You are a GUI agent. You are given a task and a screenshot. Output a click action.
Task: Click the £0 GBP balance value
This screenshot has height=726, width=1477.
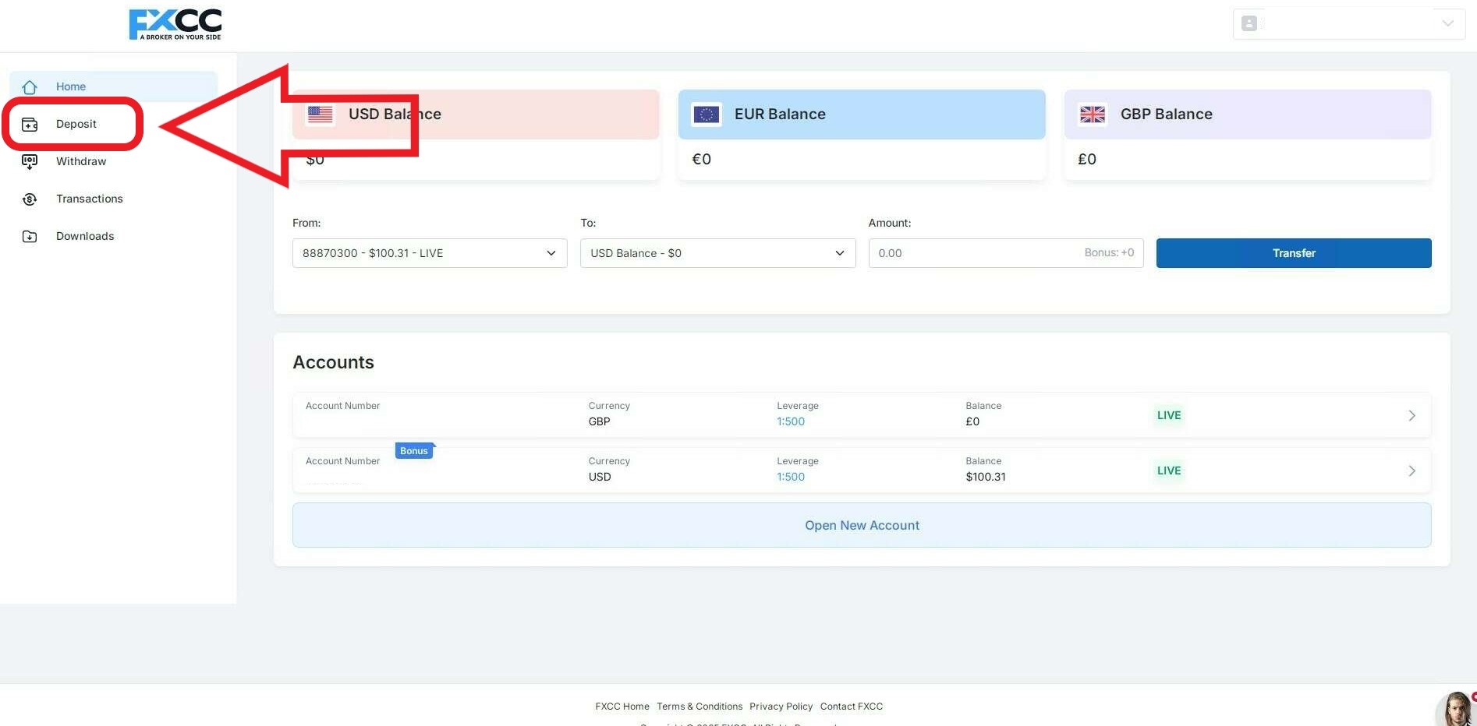tap(1087, 160)
